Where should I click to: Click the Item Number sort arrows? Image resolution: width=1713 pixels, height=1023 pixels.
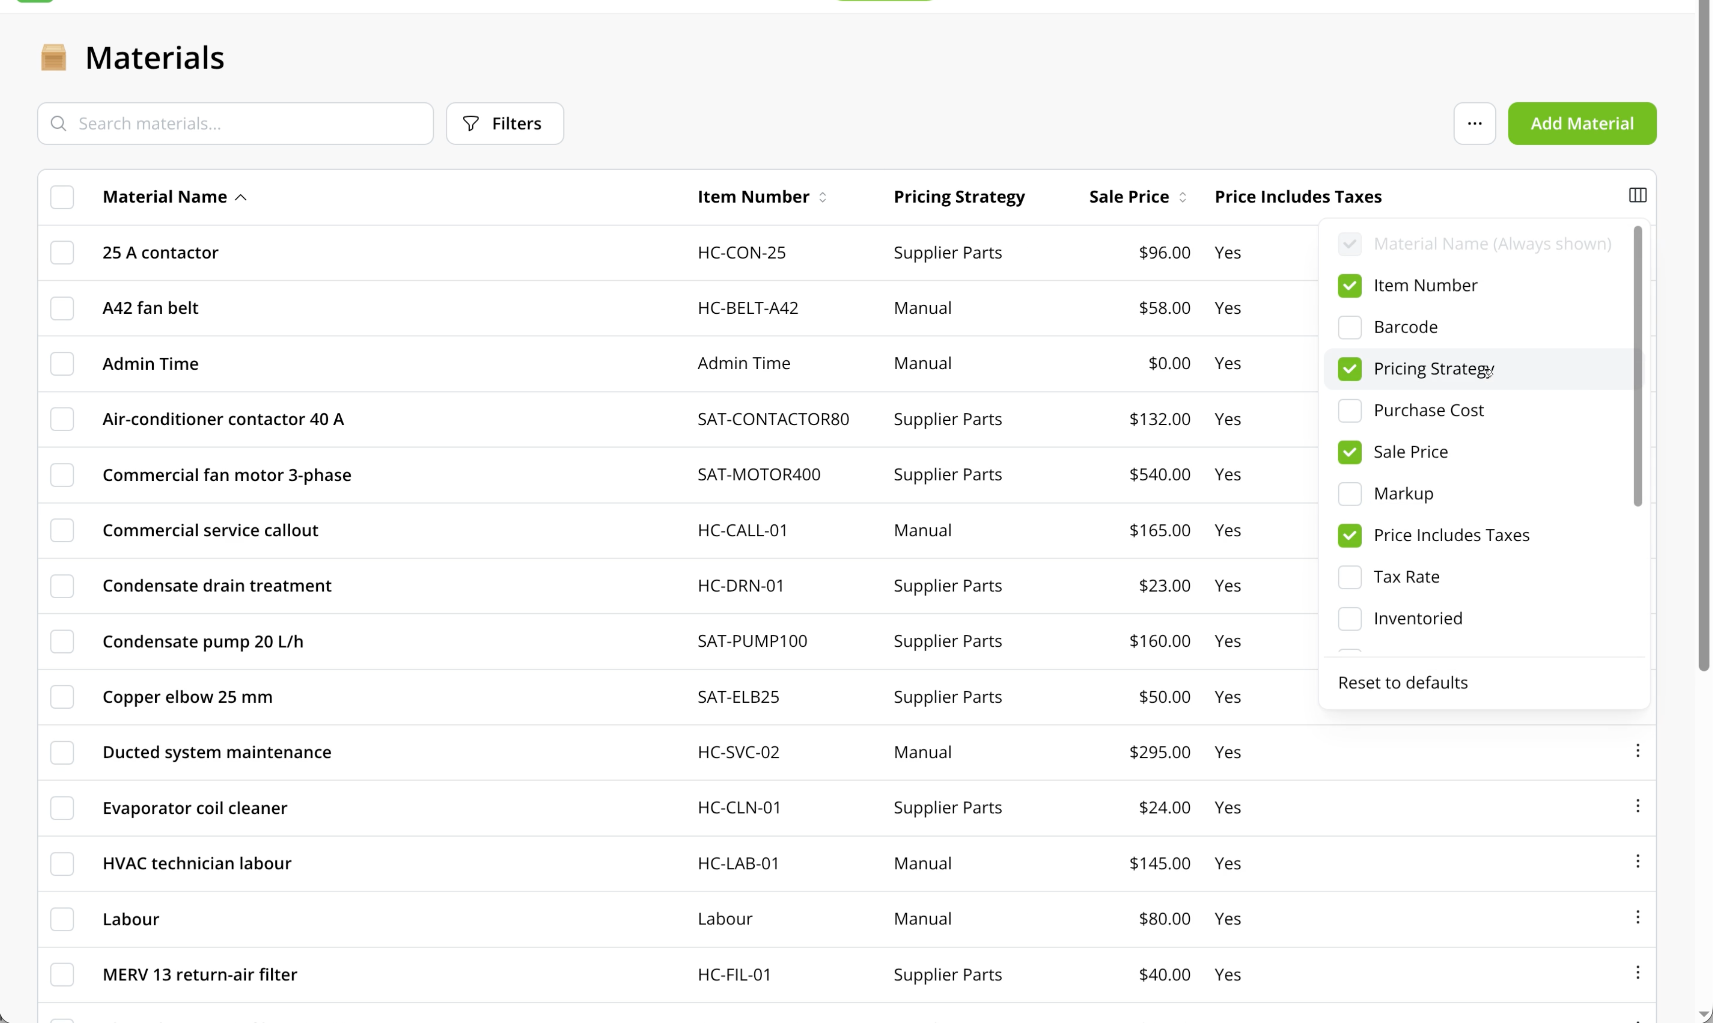823,197
